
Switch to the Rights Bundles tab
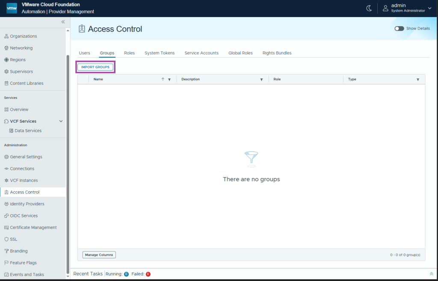pos(277,53)
